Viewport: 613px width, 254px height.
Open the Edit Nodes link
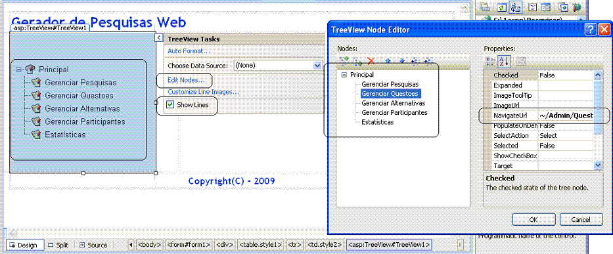[x=186, y=80]
